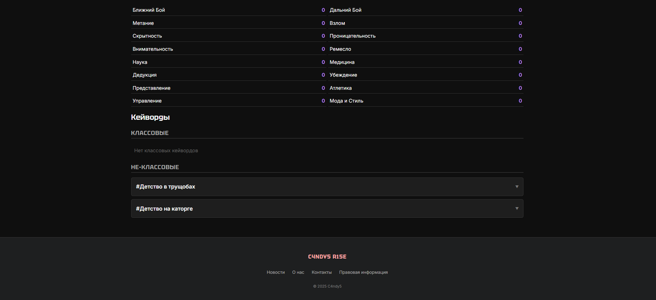Click the arrow on Детство в трущобах row
Image resolution: width=656 pixels, height=300 pixels.
517,187
